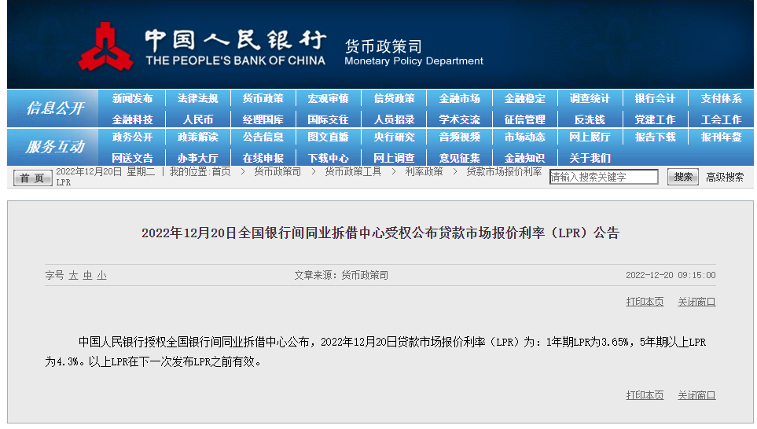Click the bottom 打印本页 print link

(645, 396)
